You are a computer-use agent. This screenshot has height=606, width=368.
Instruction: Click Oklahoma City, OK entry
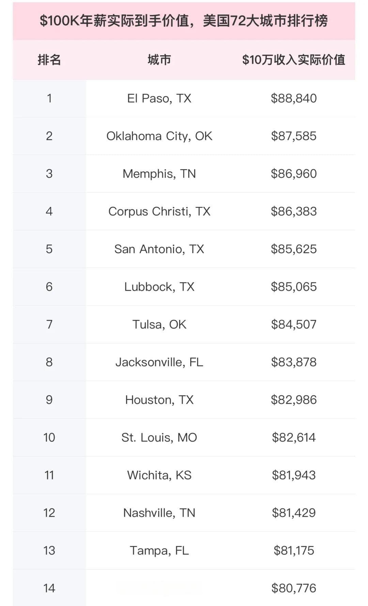(x=159, y=136)
